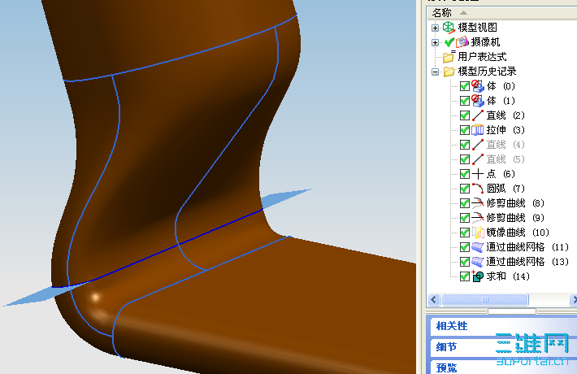Click the 镜像曲线 (10) mirror icon

pos(478,233)
